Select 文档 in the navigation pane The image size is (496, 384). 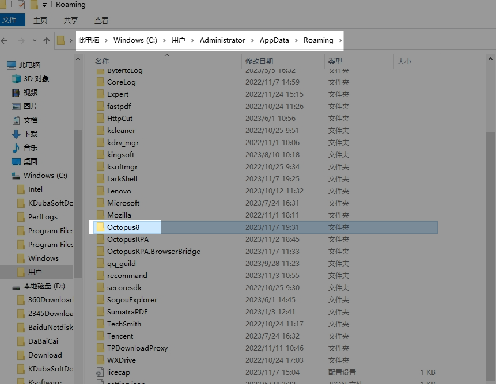25,120
